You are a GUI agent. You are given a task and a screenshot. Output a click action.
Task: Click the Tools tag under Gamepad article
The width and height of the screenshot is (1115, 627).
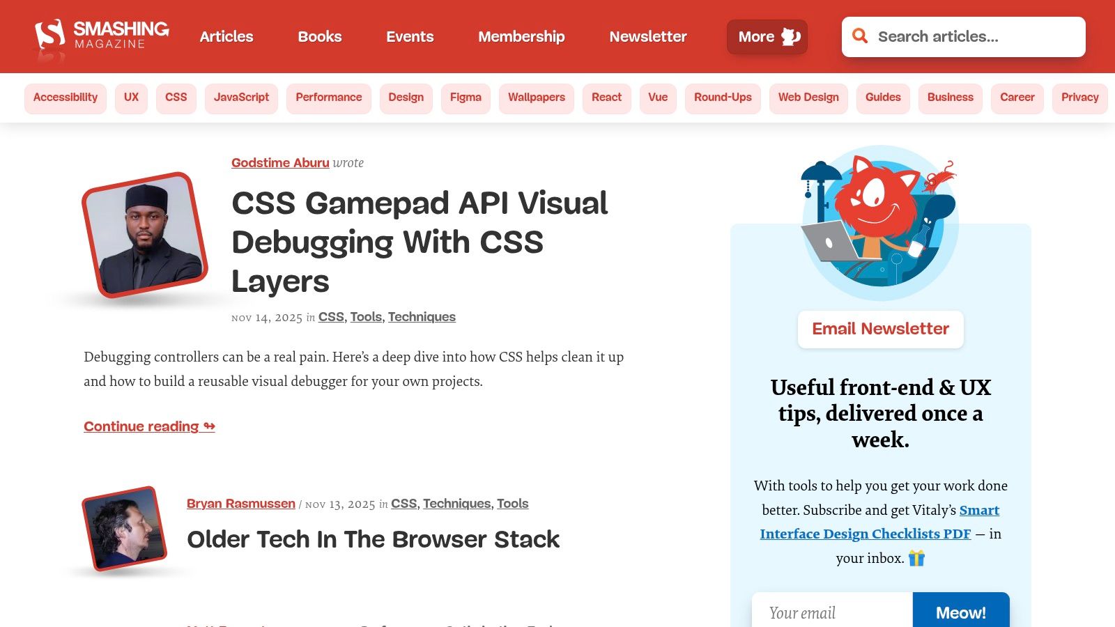[366, 317]
